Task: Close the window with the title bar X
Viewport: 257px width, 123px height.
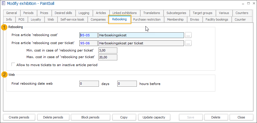Action: (x=253, y=3)
